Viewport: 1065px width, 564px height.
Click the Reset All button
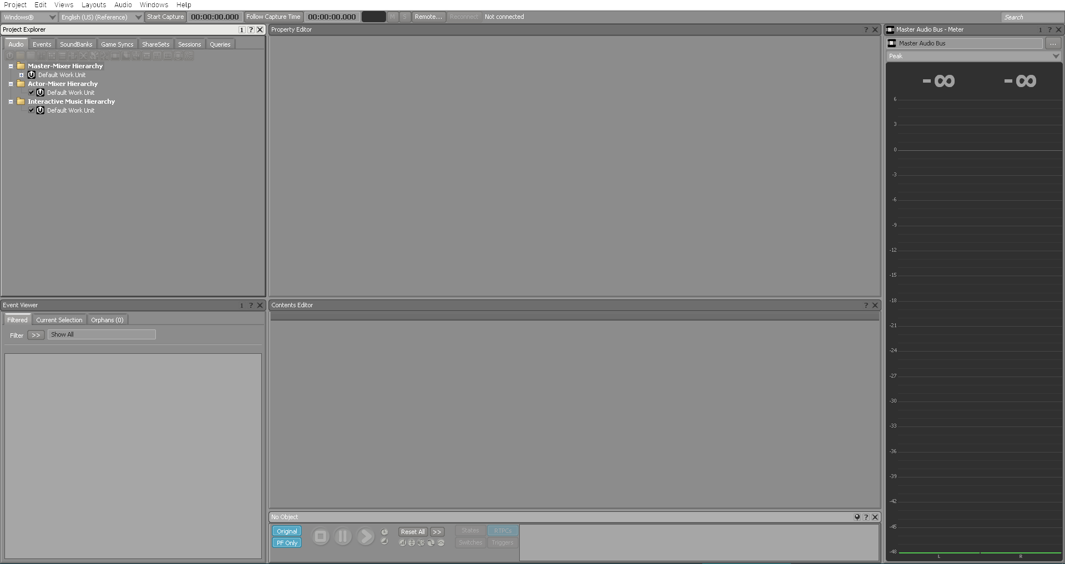(x=412, y=531)
